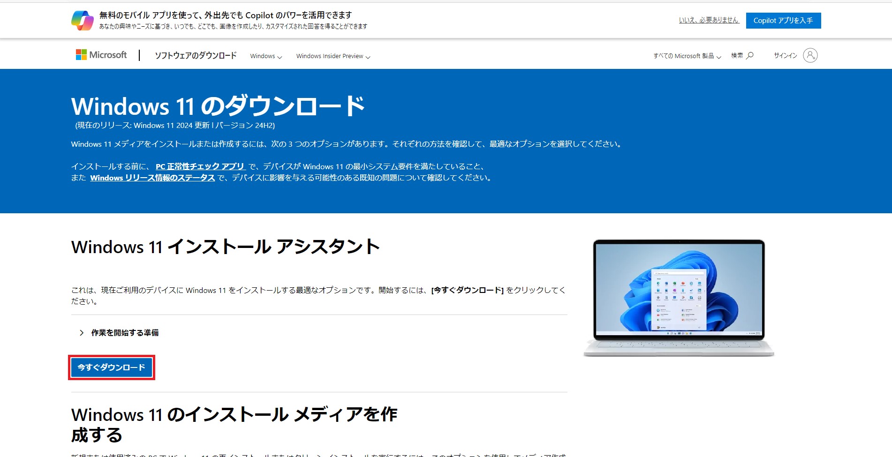Click the 今すぐダウンロード button
Screen dimensions: 892x457
(x=112, y=367)
